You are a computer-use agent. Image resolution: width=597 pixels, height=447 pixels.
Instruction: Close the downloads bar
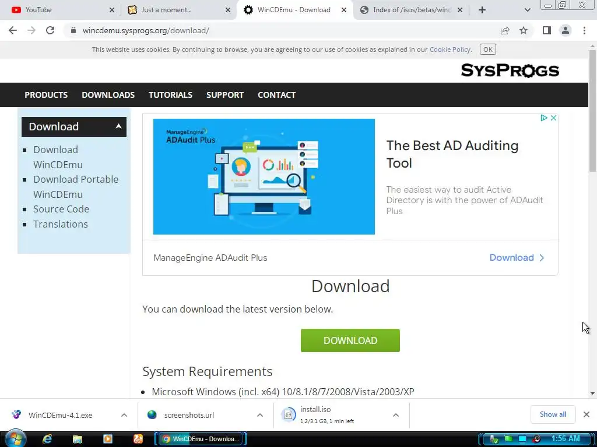point(587,414)
